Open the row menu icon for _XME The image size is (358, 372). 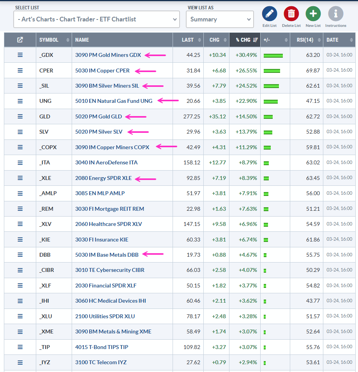click(20, 331)
